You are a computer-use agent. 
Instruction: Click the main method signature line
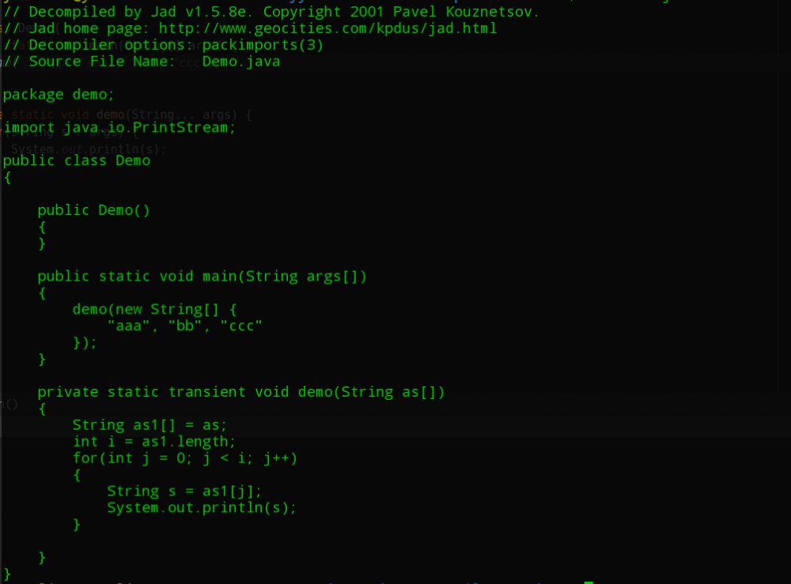click(202, 277)
